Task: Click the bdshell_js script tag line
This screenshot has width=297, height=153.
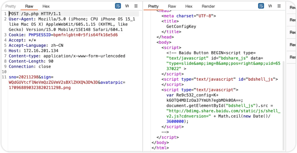Action: tap(220, 80)
